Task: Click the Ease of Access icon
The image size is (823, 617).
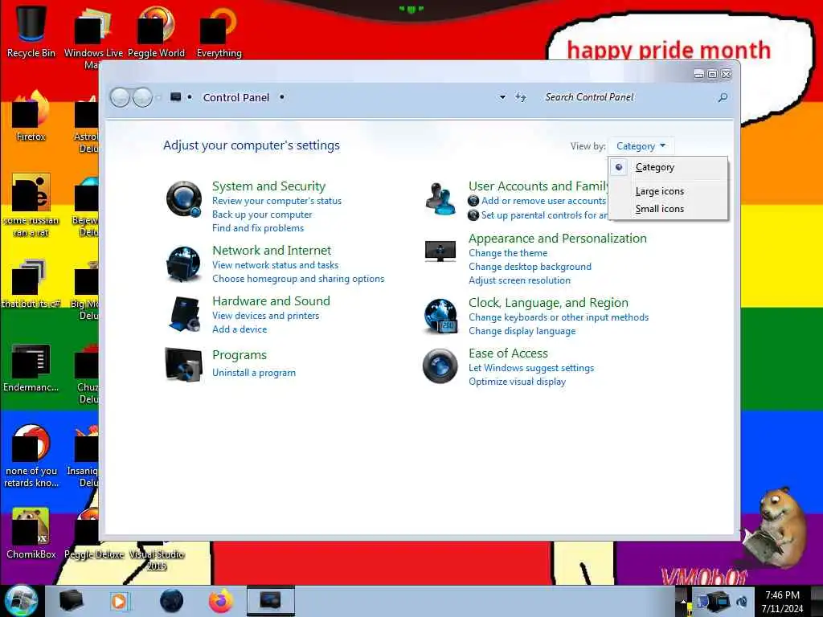Action: [x=440, y=366]
